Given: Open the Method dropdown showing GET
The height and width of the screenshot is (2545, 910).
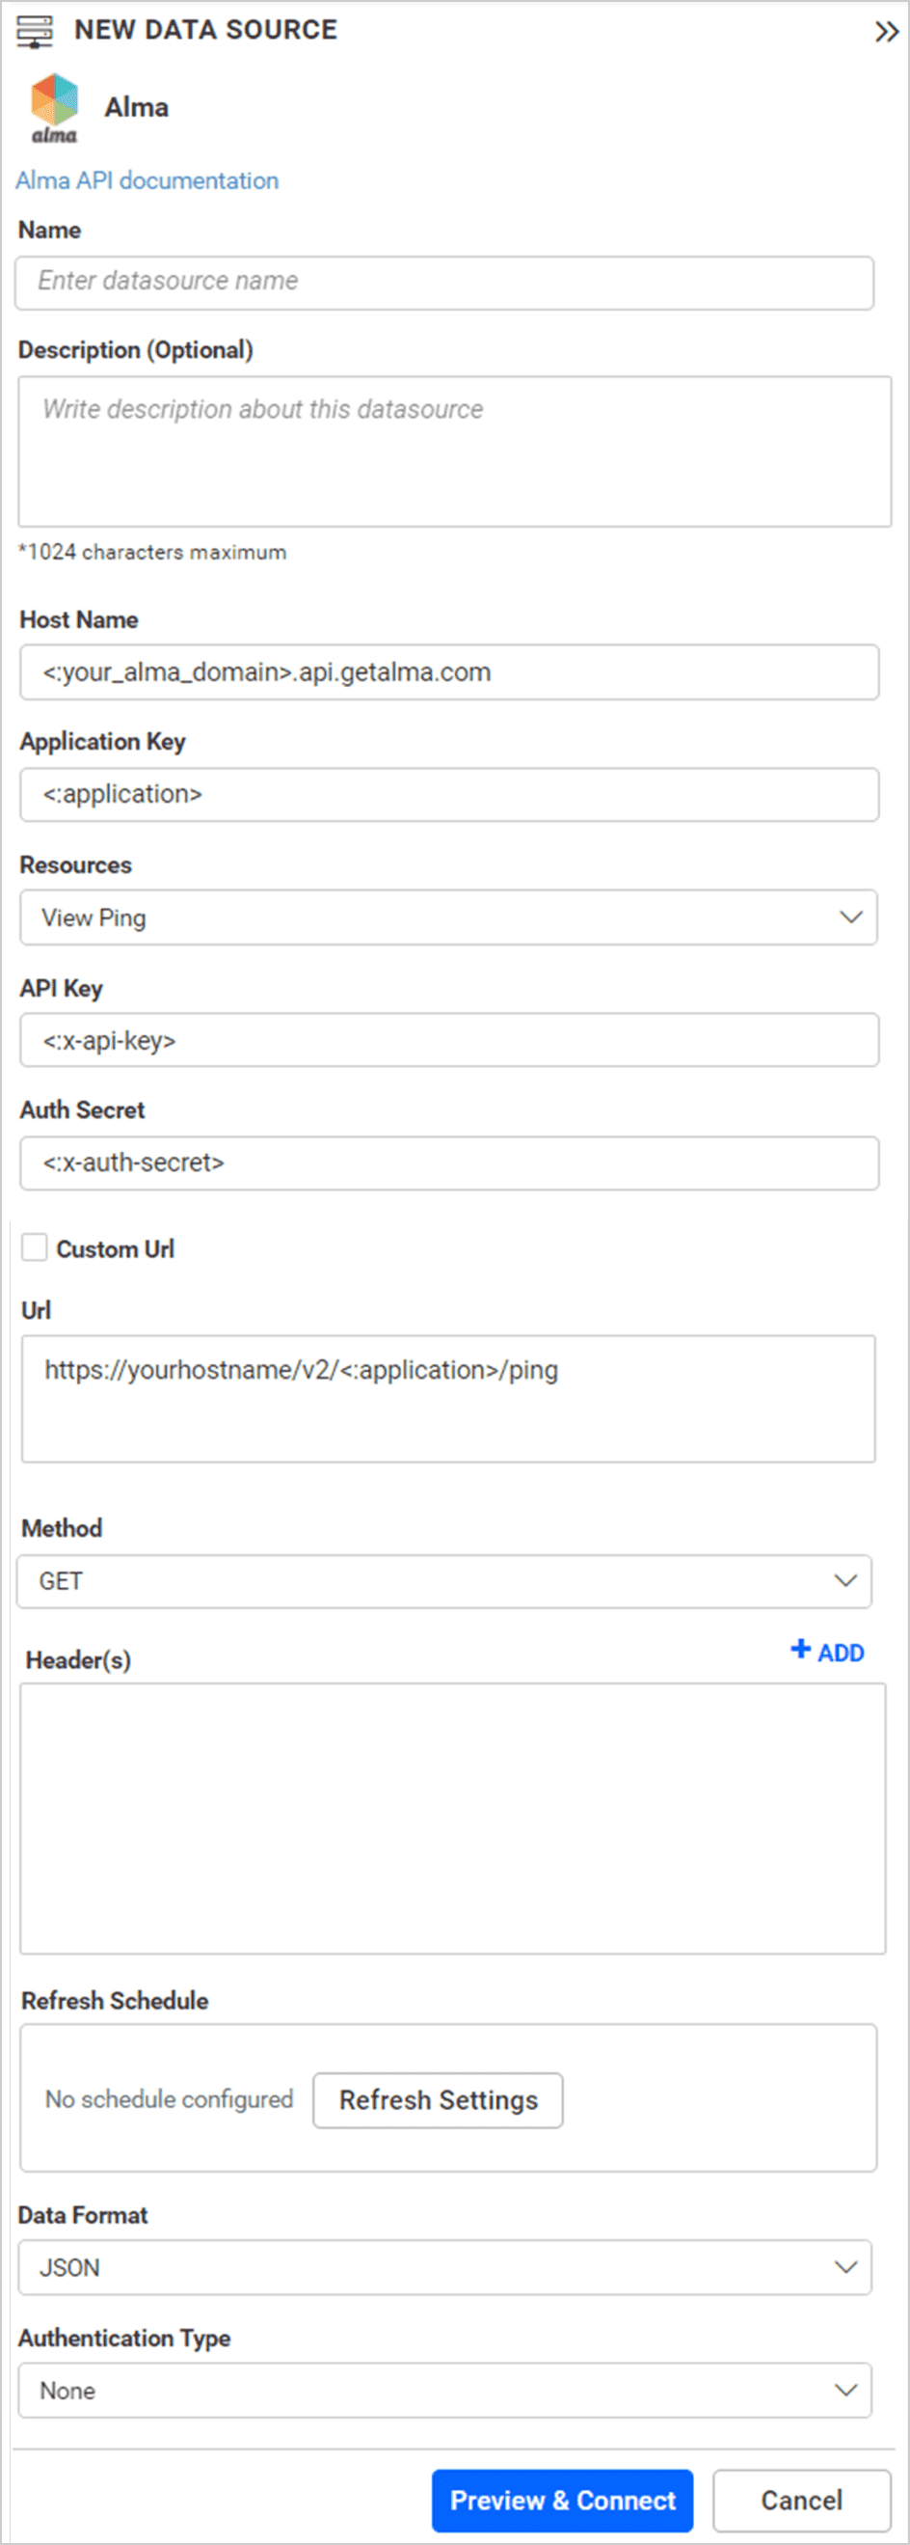Looking at the screenshot, I should pos(444,1582).
